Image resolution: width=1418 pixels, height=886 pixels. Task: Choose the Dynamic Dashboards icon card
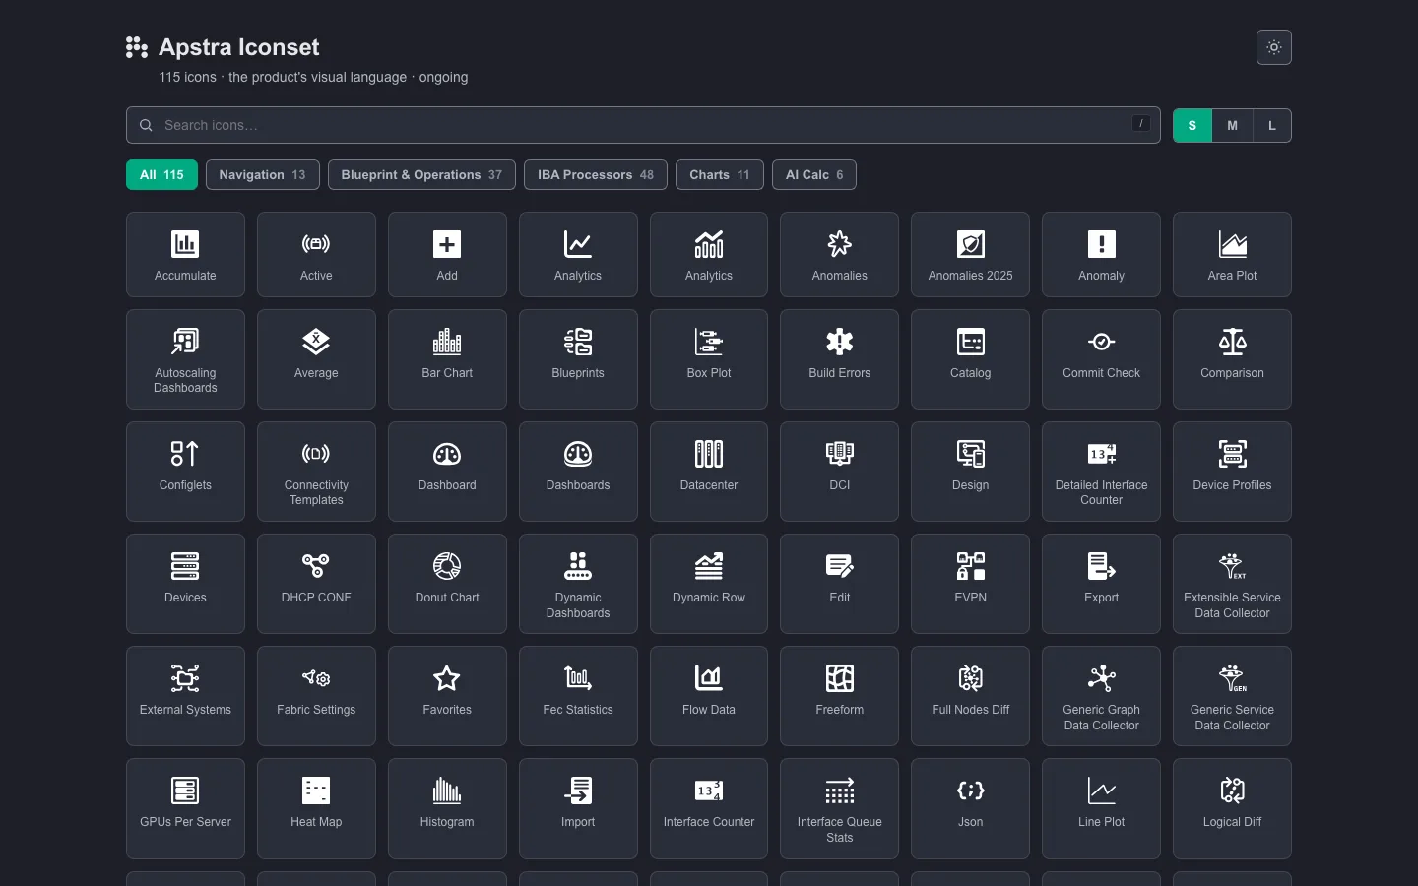(x=578, y=584)
